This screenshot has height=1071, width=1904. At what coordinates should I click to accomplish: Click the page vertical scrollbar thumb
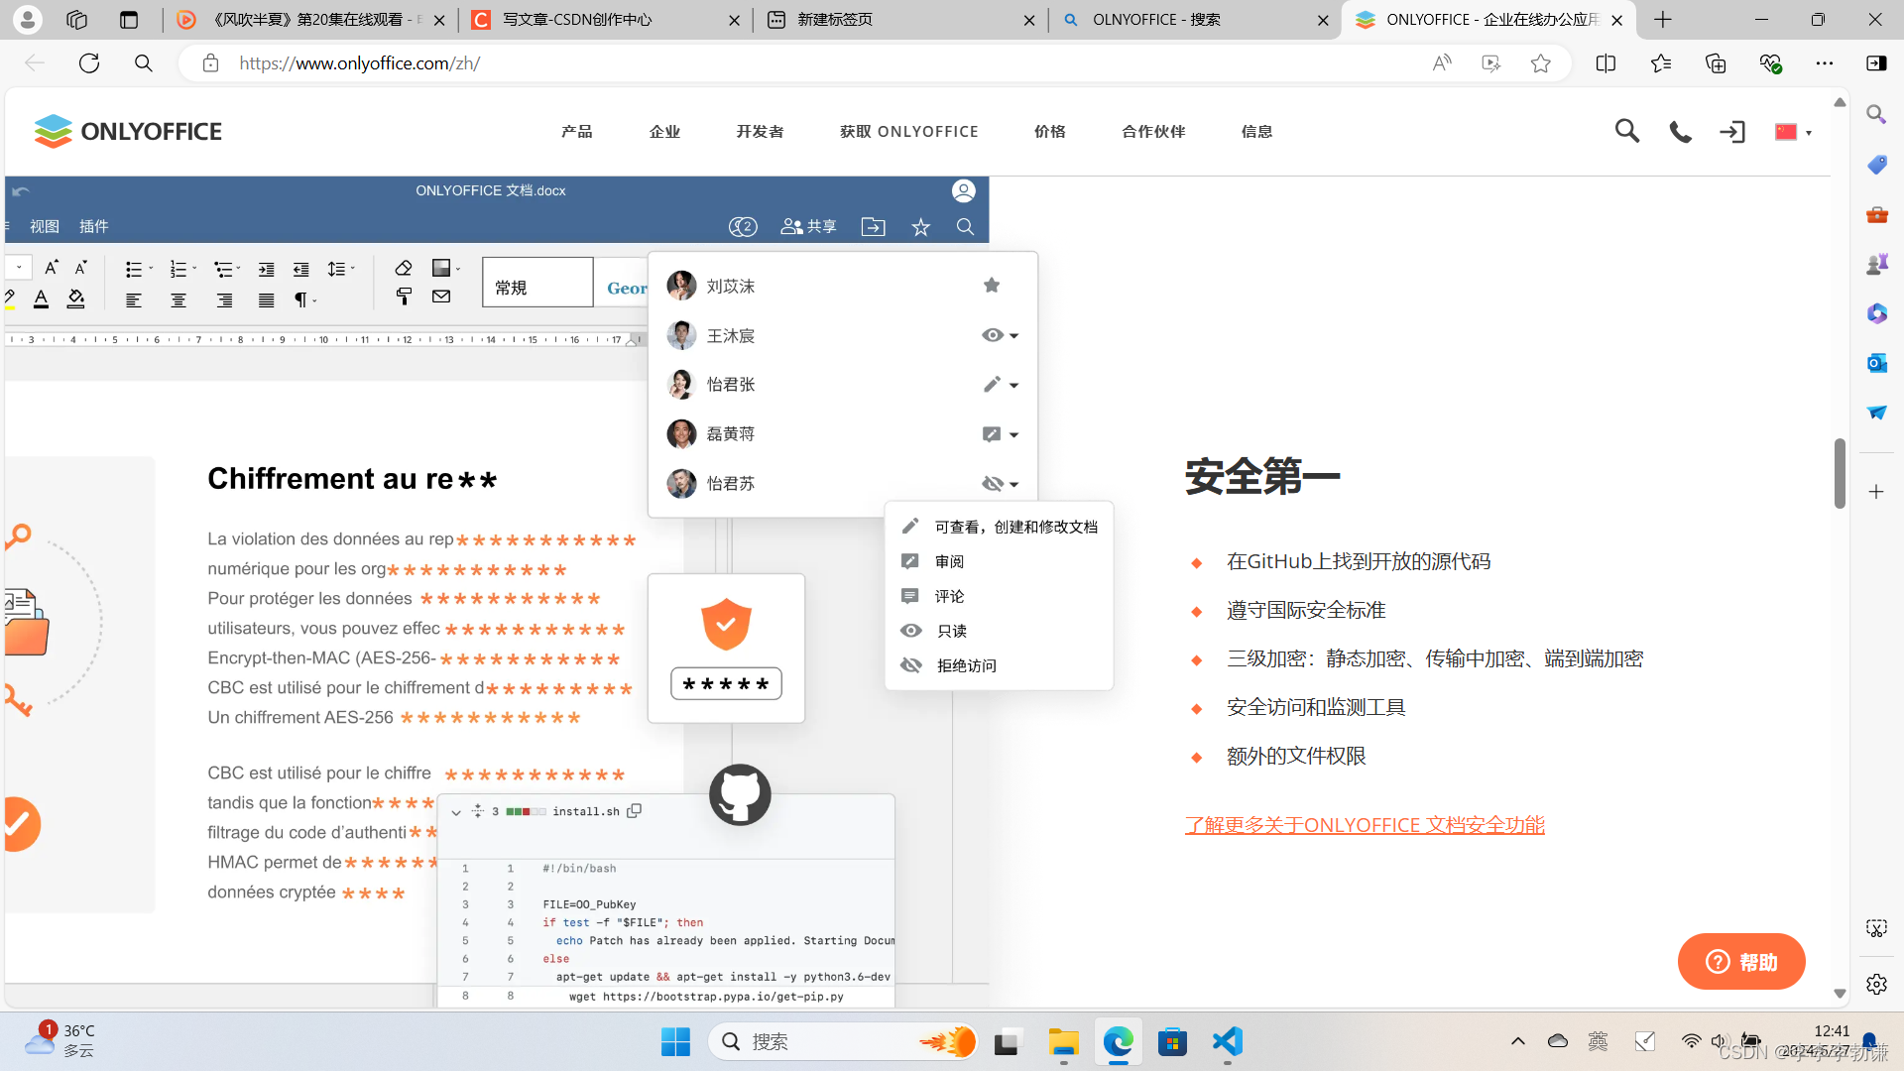[1840, 473]
